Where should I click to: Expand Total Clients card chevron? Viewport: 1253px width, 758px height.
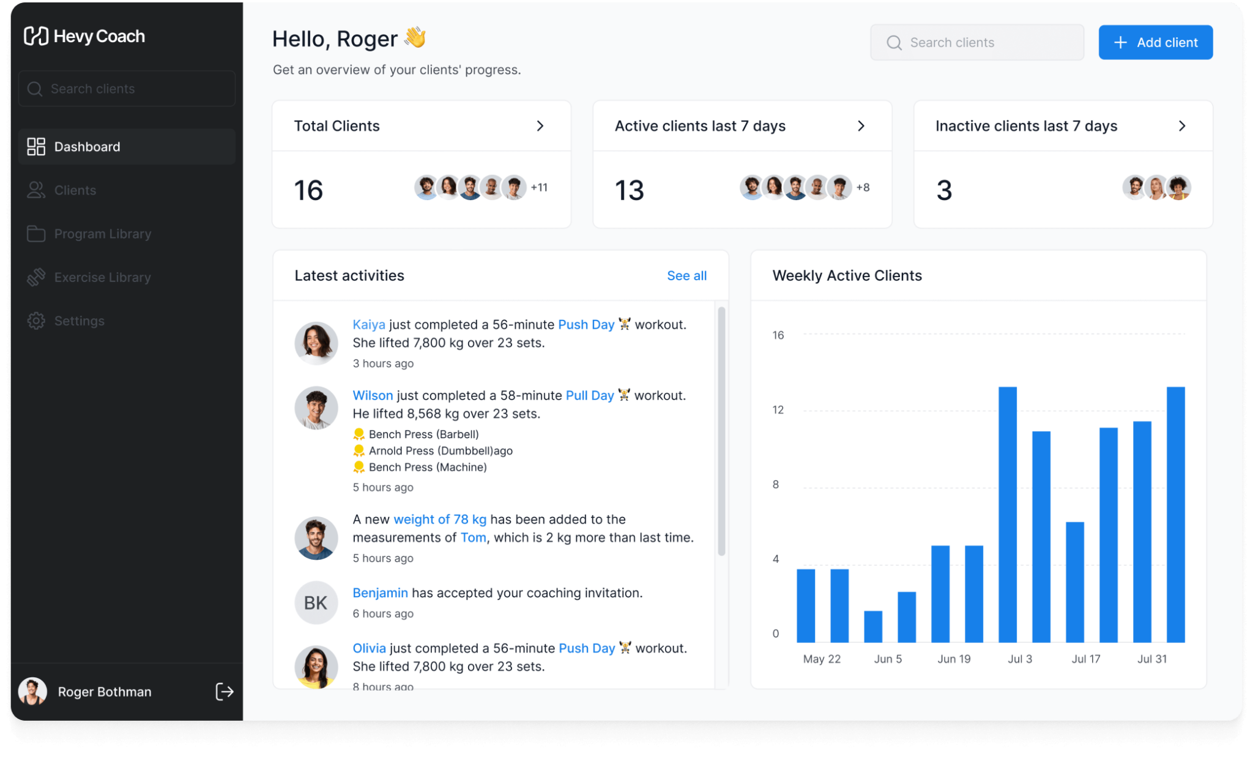coord(540,126)
